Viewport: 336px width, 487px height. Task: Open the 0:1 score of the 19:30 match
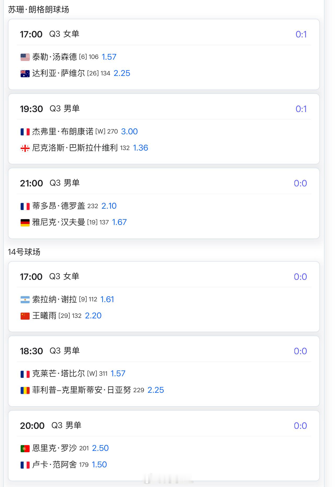click(301, 109)
